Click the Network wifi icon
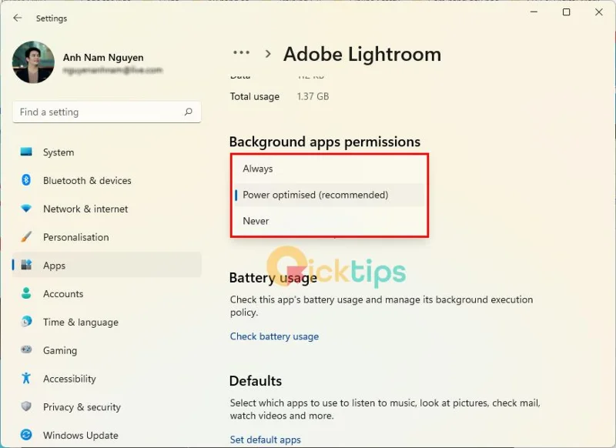The height and width of the screenshot is (448, 616). [26, 208]
